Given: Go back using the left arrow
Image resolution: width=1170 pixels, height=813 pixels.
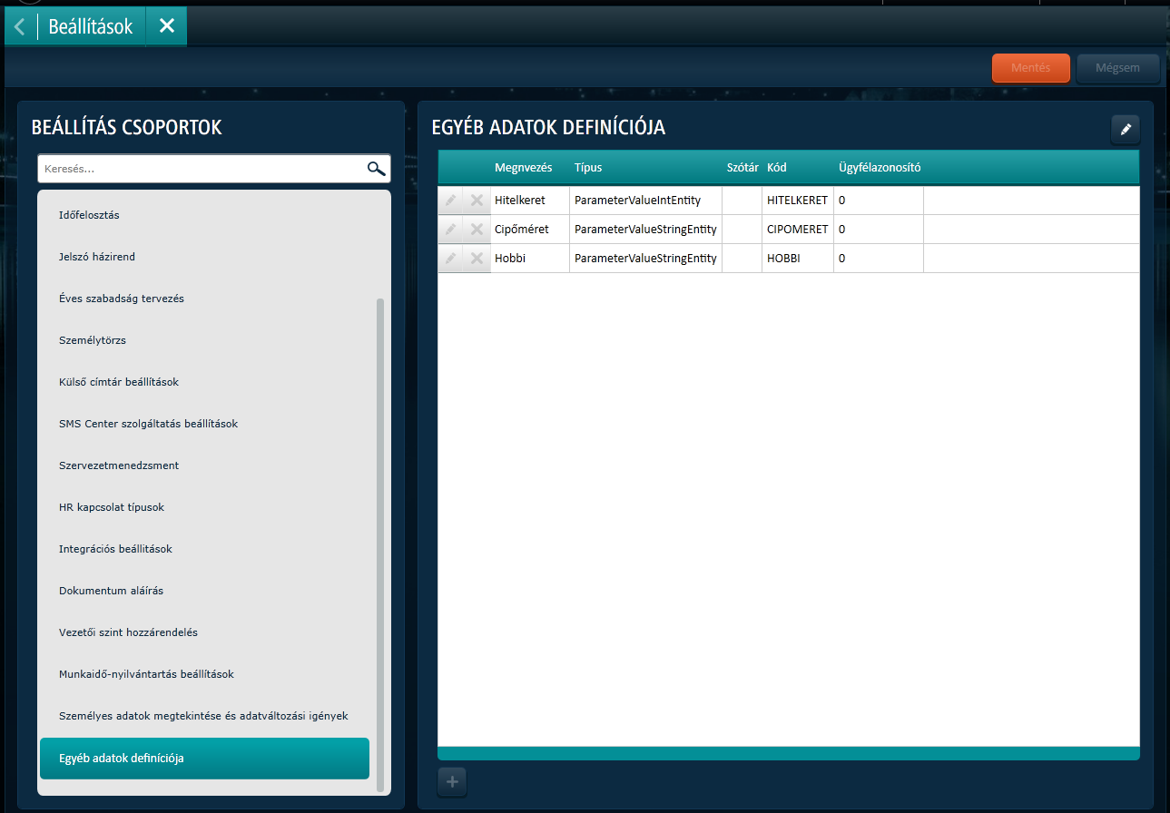Looking at the screenshot, I should tap(20, 26).
